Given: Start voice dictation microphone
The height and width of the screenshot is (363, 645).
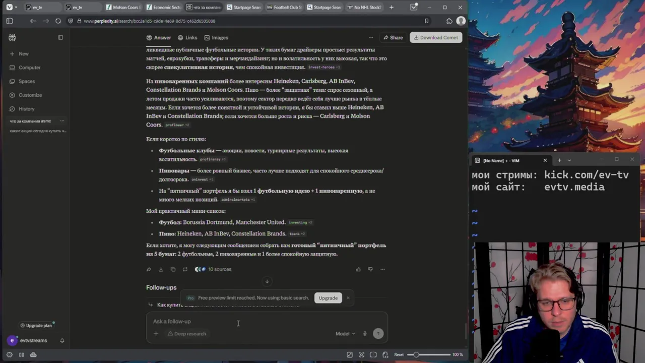Looking at the screenshot, I should tap(365, 333).
